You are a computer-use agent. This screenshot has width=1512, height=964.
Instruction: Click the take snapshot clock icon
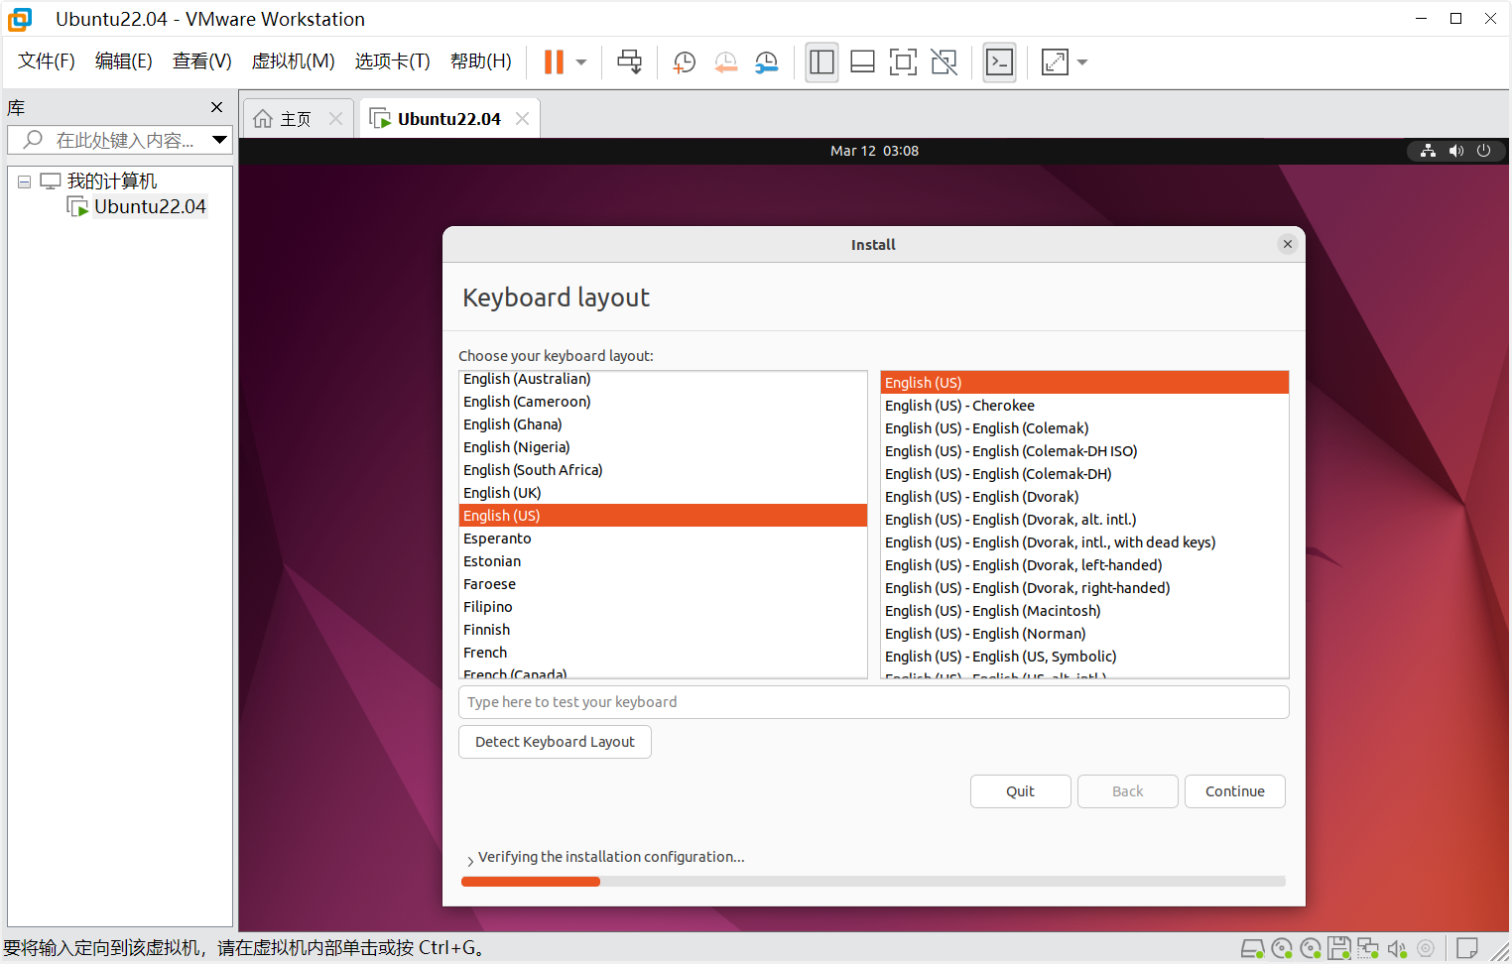[684, 62]
